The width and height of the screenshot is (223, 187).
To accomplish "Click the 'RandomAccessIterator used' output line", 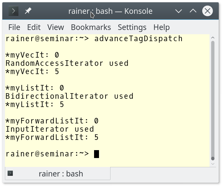I will (x=67, y=63).
